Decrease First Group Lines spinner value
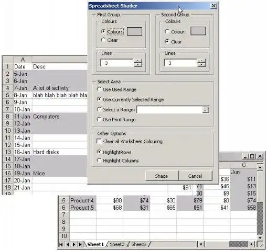 tap(138, 65)
